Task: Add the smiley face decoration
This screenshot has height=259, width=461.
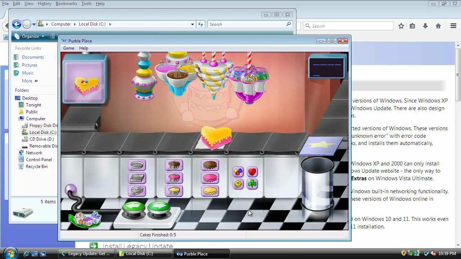Action: [238, 184]
